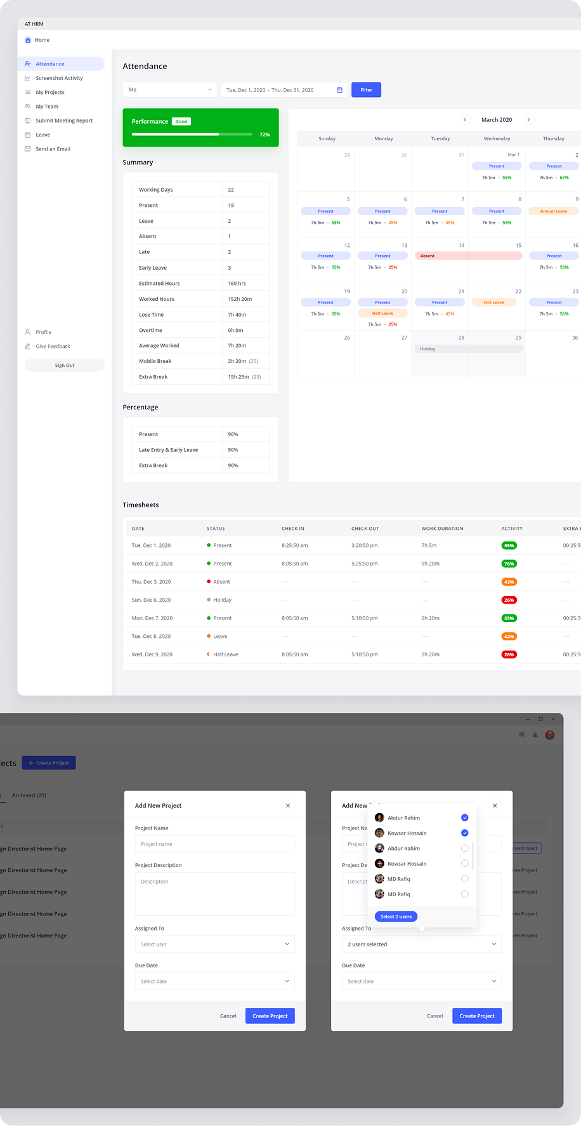This screenshot has height=1126, width=581.
Task: Click the WORK DURATION column header
Action: [442, 529]
